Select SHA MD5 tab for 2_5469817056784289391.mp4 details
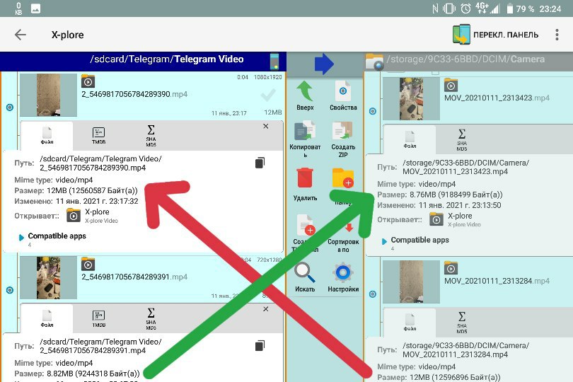 point(151,319)
